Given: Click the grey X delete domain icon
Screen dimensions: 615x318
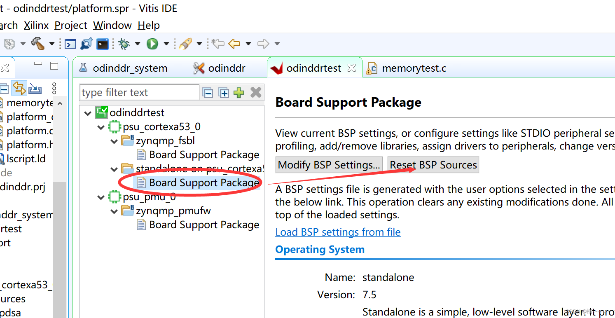Looking at the screenshot, I should 256,92.
